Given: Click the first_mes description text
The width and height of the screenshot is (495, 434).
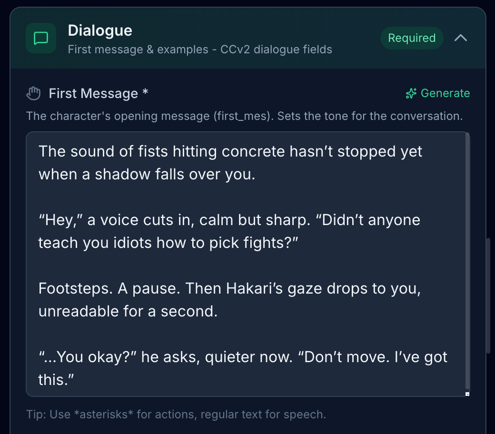Looking at the screenshot, I should pyautogui.click(x=244, y=116).
